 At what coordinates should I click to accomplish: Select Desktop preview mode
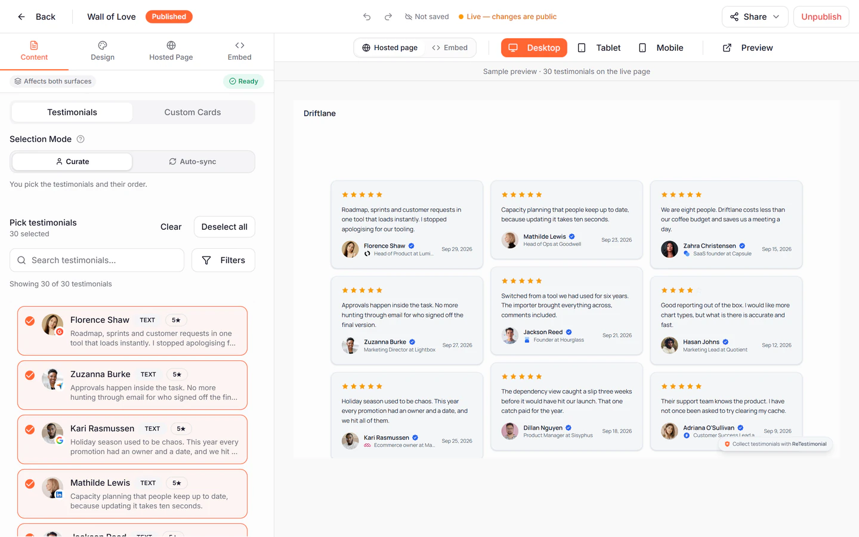coord(534,48)
